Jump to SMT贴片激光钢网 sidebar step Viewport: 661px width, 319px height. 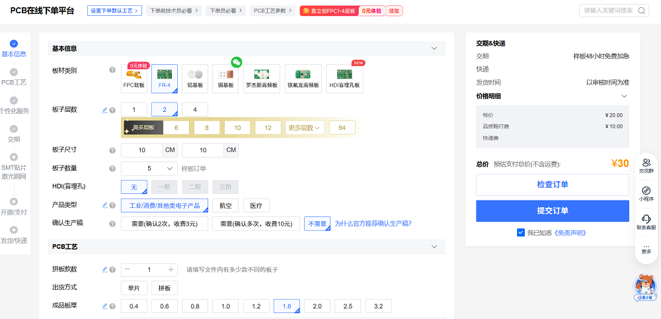coord(14,166)
